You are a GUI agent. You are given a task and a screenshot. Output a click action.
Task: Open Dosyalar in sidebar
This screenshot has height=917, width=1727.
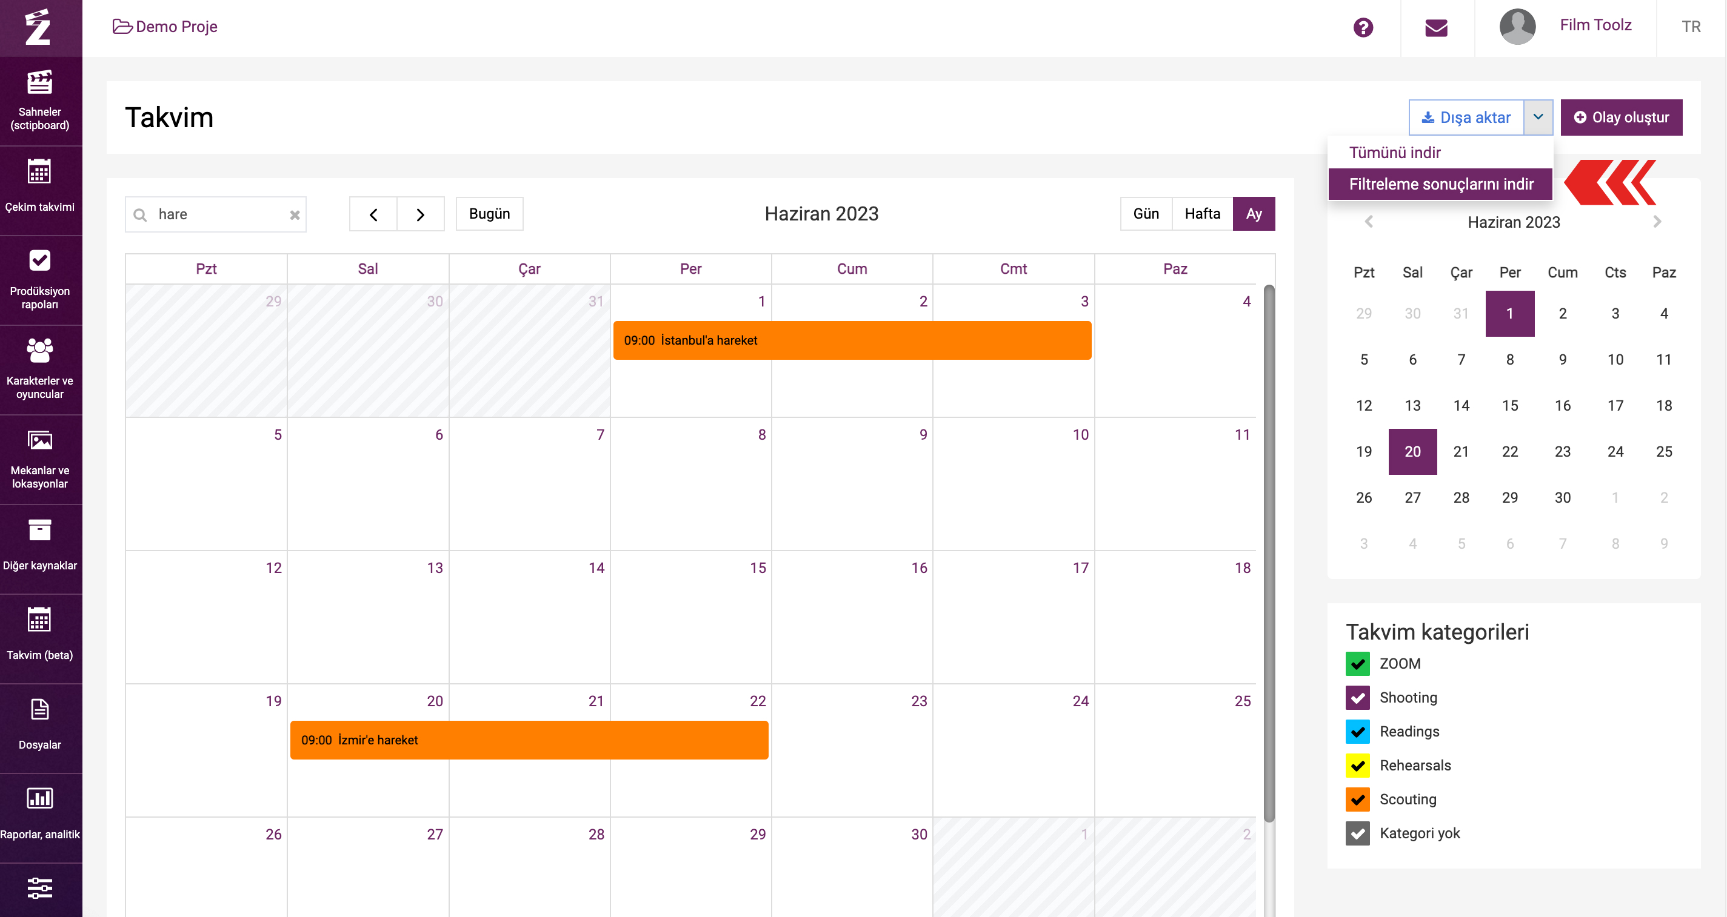[40, 729]
